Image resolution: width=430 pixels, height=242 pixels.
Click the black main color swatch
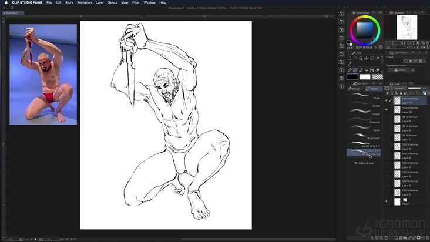(352, 77)
